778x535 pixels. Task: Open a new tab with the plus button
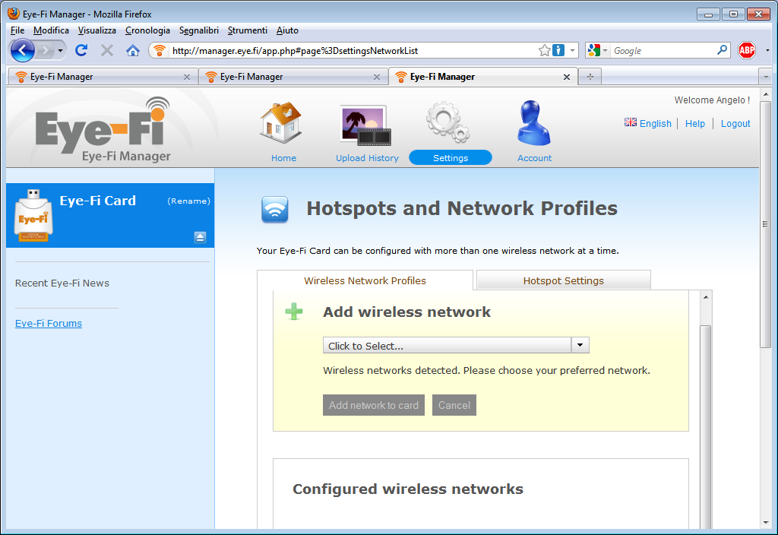click(590, 77)
